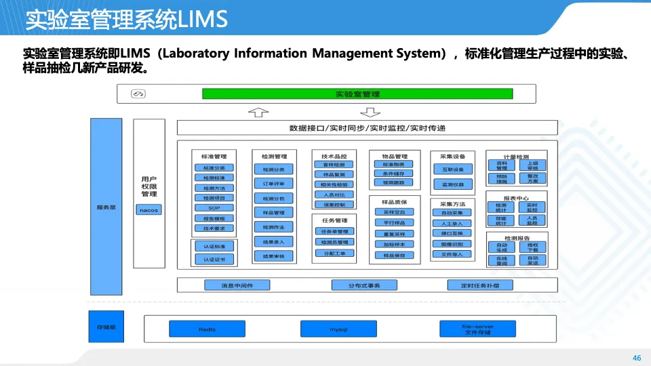
Task: Click the 互联设备 box
Action: 453,169
